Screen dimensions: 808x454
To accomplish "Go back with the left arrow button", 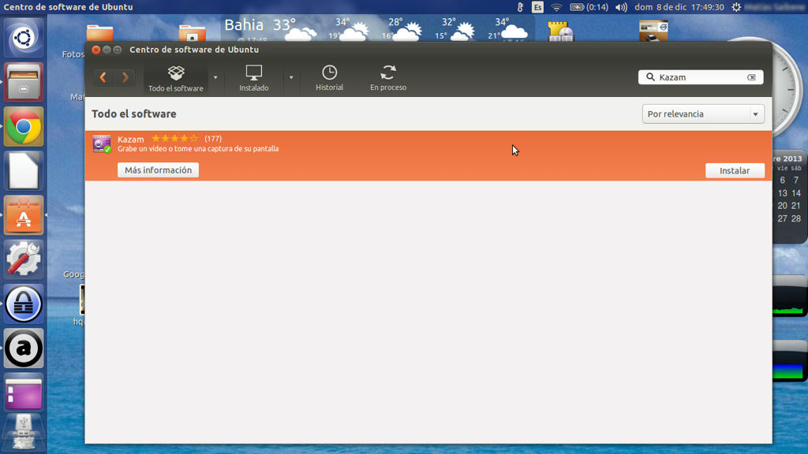I will point(103,77).
